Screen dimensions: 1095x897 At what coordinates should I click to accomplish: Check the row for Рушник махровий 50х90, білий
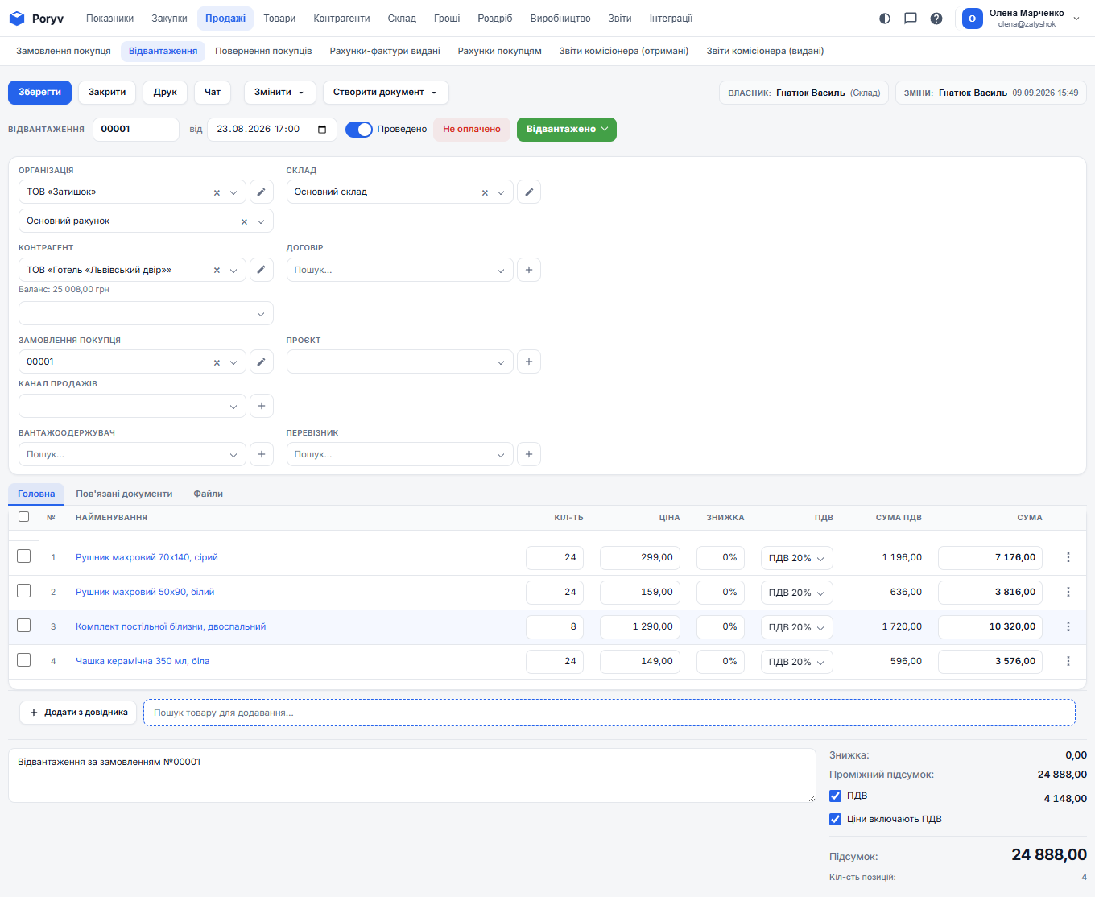tap(24, 591)
